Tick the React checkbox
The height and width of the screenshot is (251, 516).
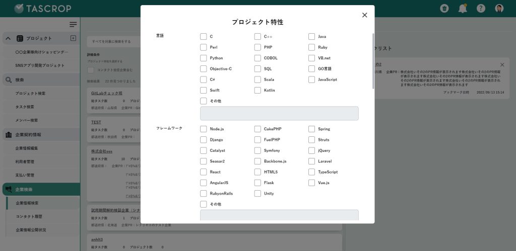204,172
